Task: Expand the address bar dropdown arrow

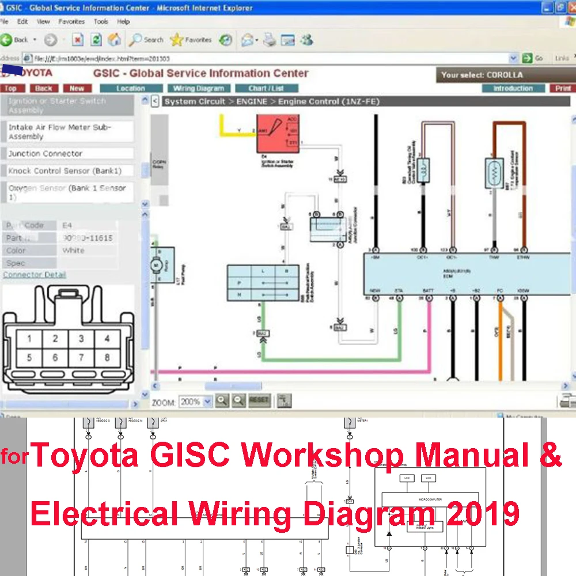Action: tap(513, 58)
